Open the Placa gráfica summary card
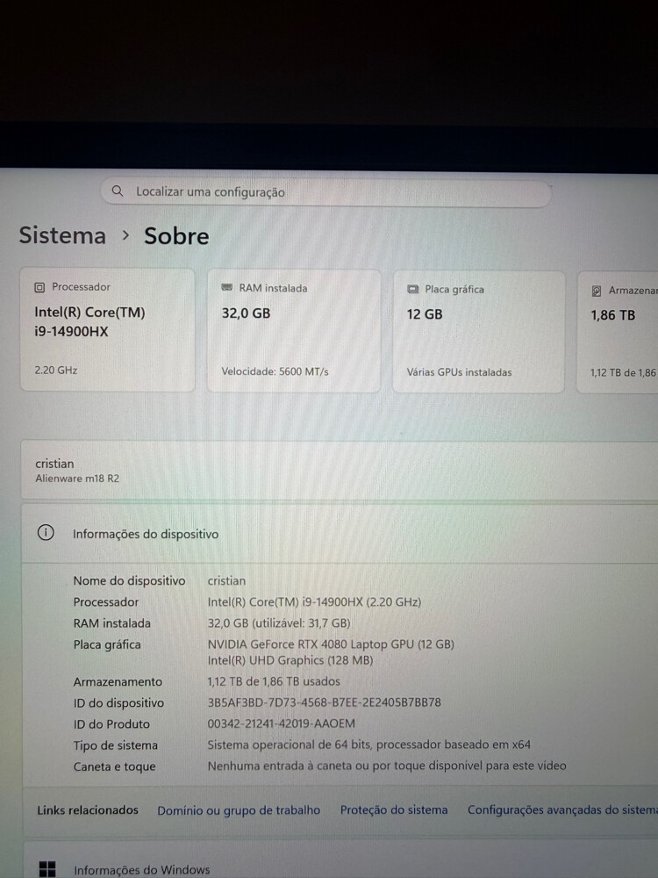 tap(479, 332)
